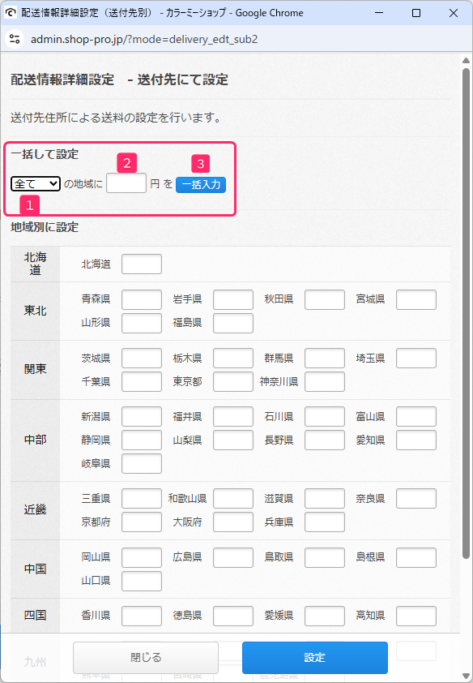The width and height of the screenshot is (473, 683).
Task: Open the 全て region selection dropdown
Action: point(35,183)
